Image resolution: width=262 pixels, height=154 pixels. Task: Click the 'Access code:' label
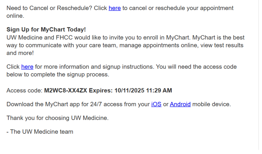pos(24,91)
